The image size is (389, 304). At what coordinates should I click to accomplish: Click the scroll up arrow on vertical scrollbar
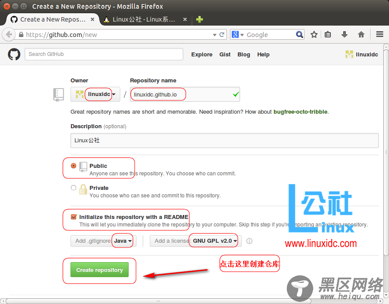tap(386, 46)
